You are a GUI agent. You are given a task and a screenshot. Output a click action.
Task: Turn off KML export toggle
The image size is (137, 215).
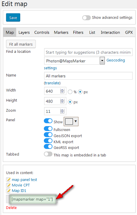(x=48, y=141)
